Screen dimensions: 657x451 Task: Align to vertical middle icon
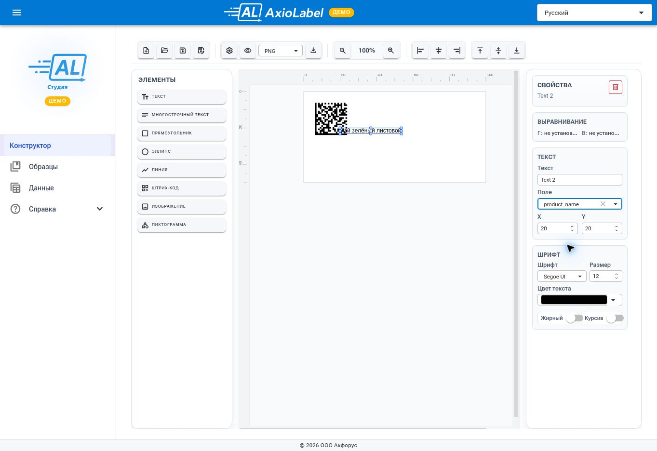[498, 51]
